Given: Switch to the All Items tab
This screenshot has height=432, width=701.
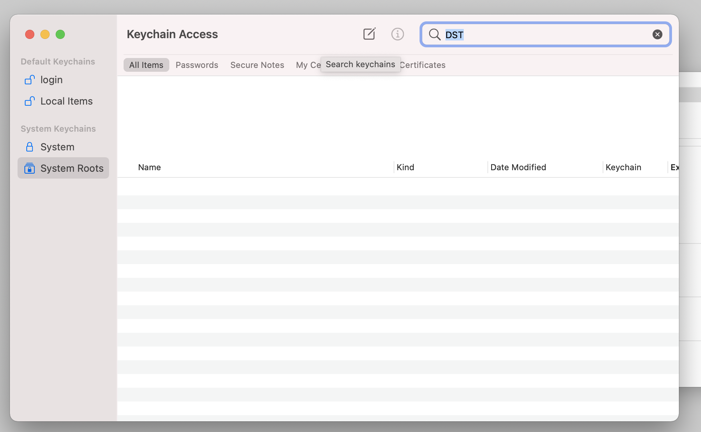Looking at the screenshot, I should (146, 65).
